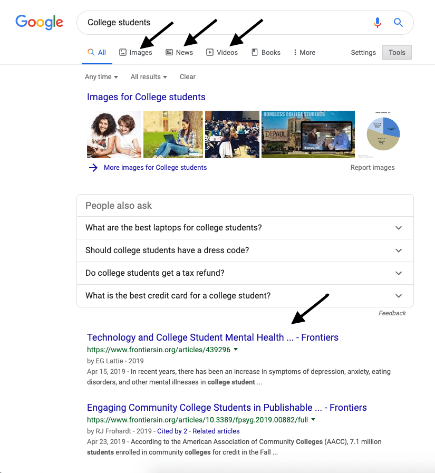Screen dimensions: 435x473
Task: Click the blue magnifier search icon
Action: click(398, 22)
